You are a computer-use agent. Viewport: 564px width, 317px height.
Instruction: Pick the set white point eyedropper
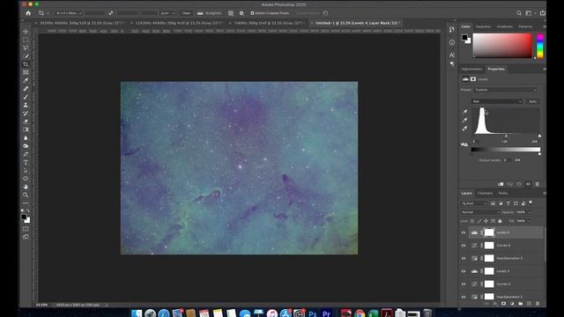[464, 129]
